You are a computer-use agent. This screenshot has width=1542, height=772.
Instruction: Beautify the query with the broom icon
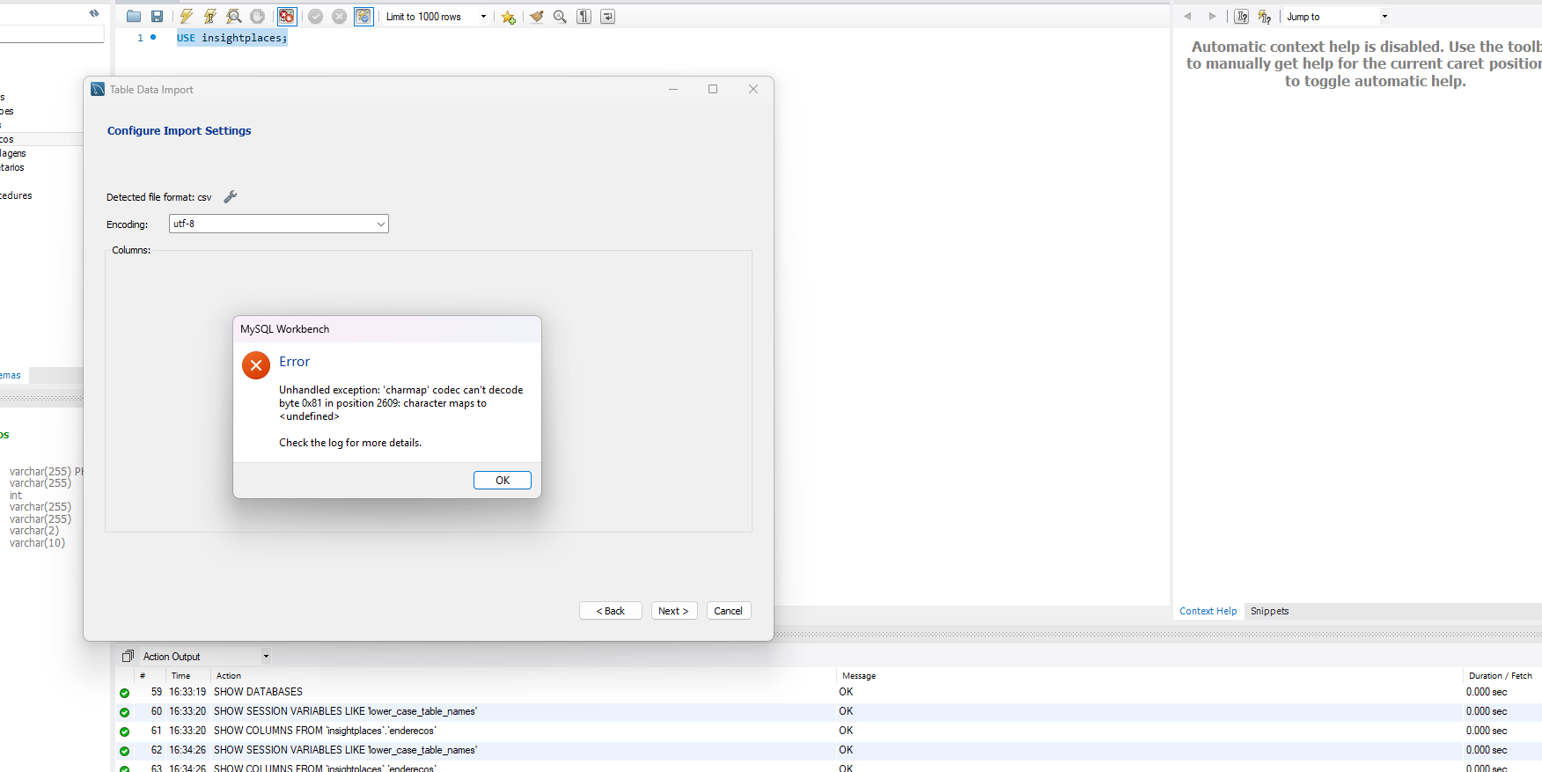click(x=536, y=17)
